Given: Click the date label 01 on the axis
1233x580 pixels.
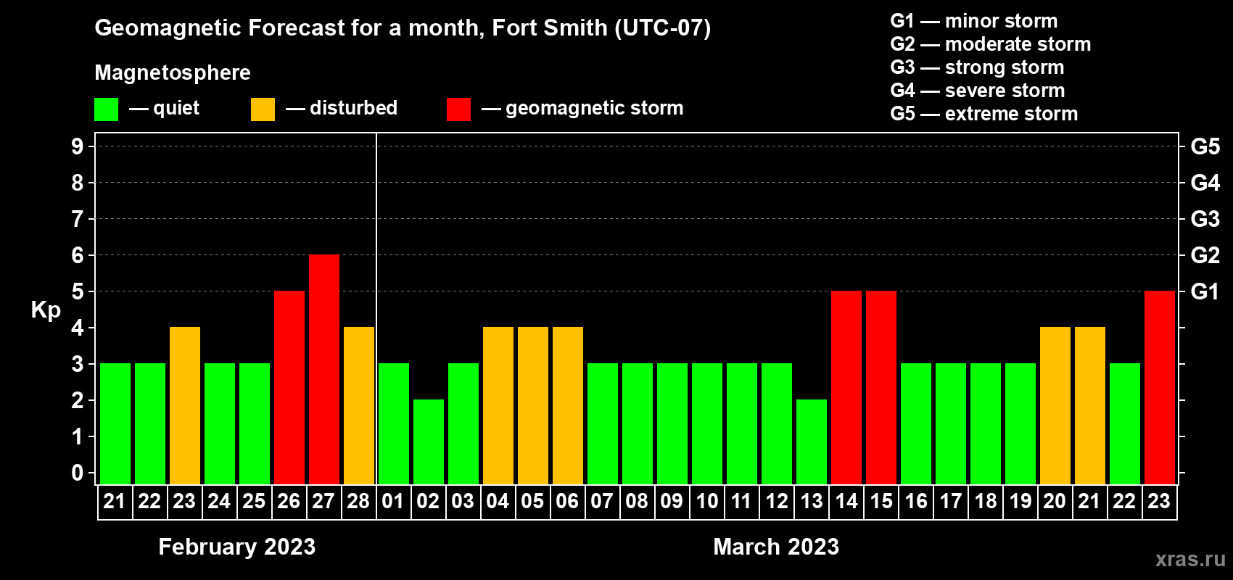Looking at the screenshot, I should (x=393, y=502).
